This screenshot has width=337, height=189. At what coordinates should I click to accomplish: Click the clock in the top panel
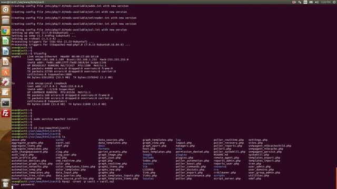326,2
